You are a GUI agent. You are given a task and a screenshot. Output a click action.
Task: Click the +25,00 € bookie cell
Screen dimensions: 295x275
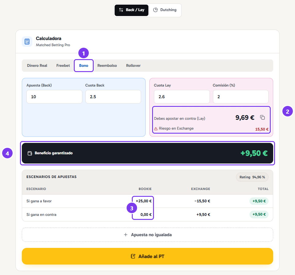click(144, 201)
